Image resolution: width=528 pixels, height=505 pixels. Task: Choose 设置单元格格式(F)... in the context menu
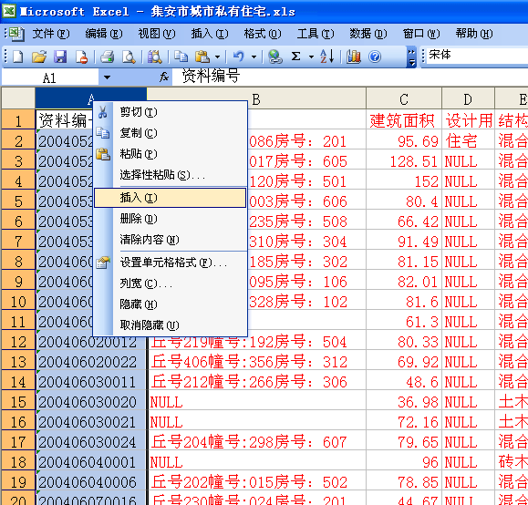[170, 263]
